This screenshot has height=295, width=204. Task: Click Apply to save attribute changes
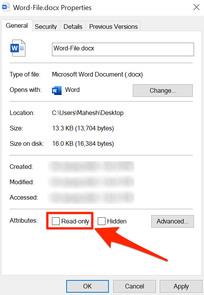181,286
